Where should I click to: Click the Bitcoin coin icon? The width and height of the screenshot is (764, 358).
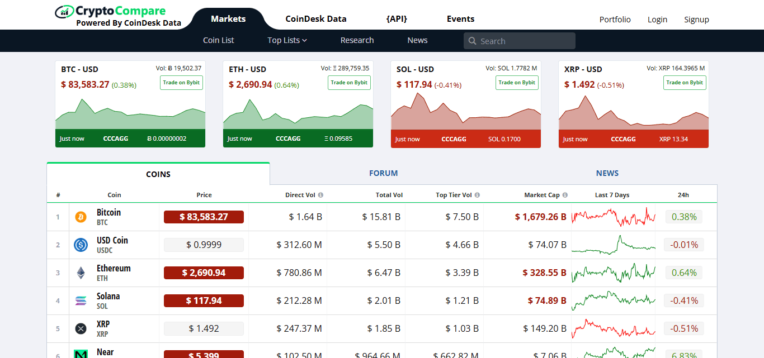pos(81,217)
